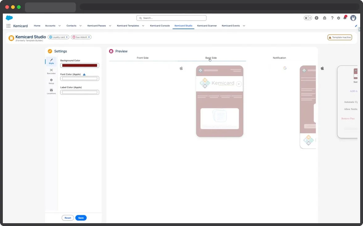Select the Kemicard Studio tab
Screen dimensions: 363x226
click(x=183, y=25)
